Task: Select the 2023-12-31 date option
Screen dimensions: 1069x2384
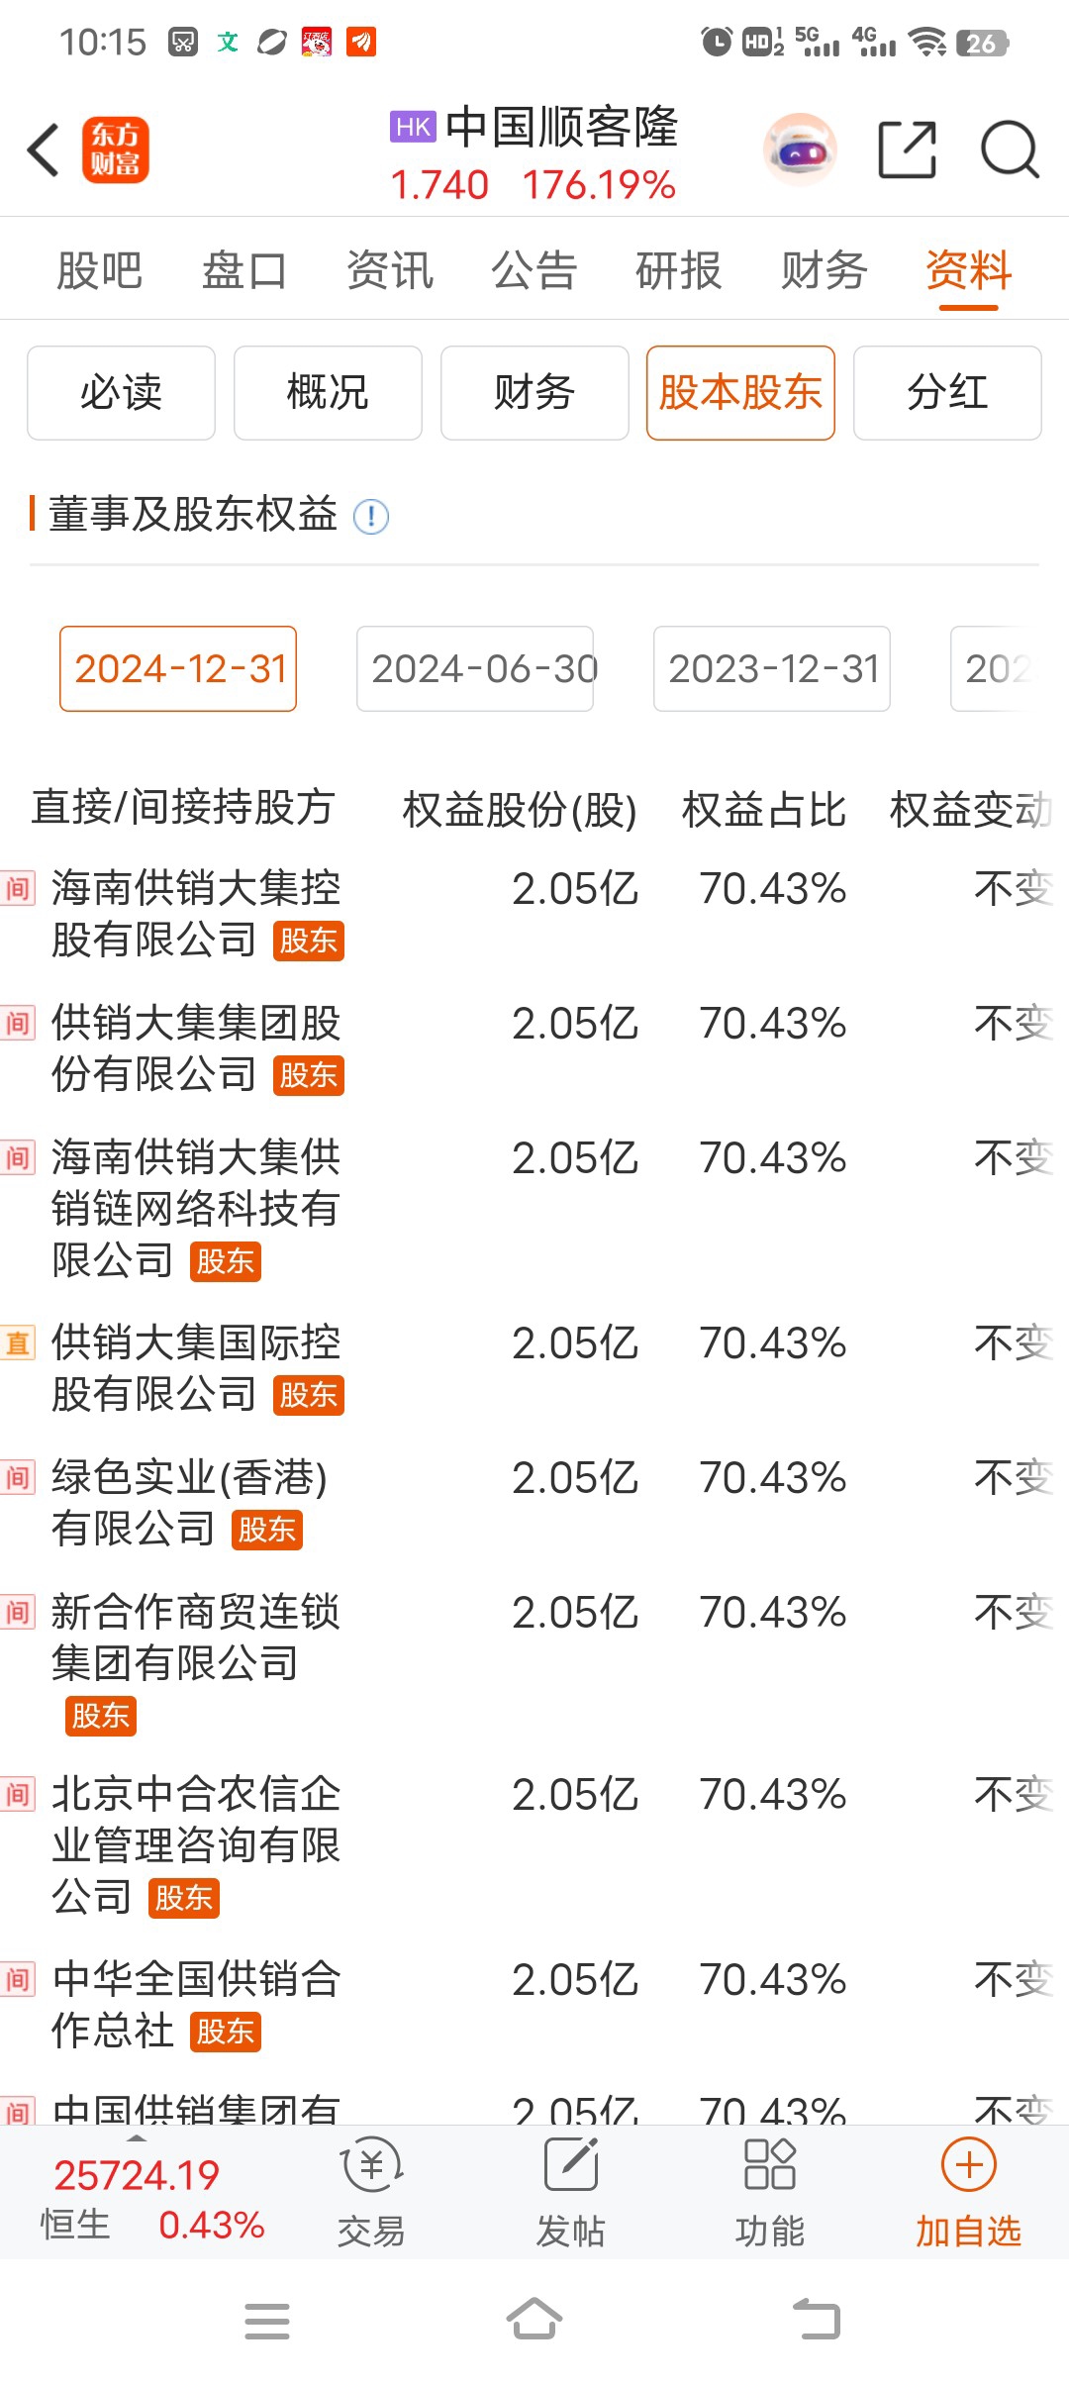Action: (x=772, y=668)
